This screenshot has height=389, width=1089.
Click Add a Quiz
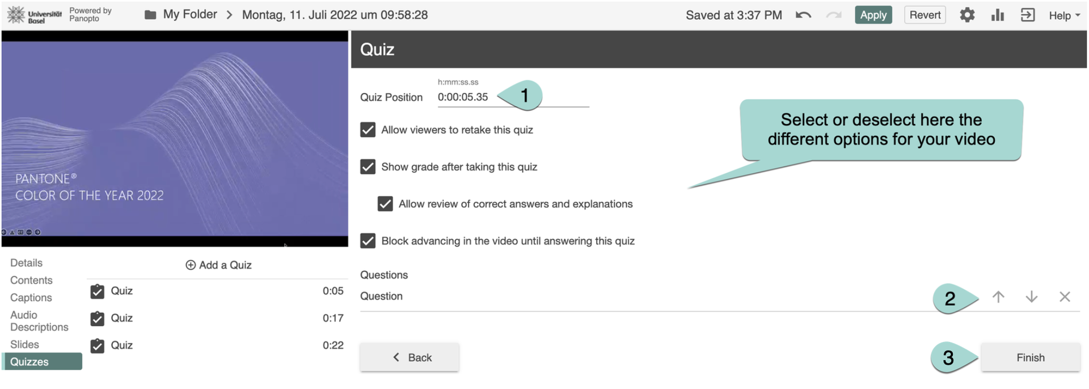pyautogui.click(x=219, y=265)
